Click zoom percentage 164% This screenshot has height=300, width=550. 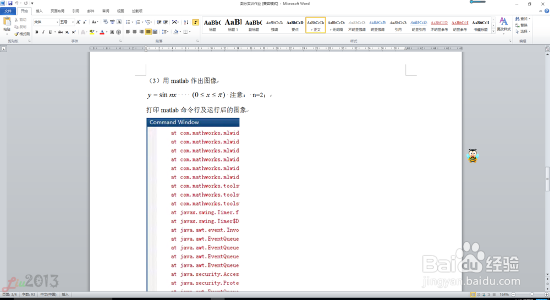(x=504, y=295)
